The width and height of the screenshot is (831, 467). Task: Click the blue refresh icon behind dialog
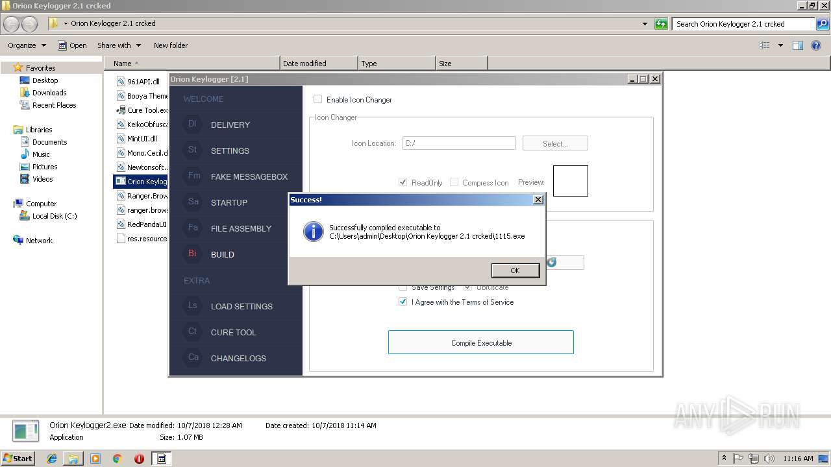click(x=552, y=262)
